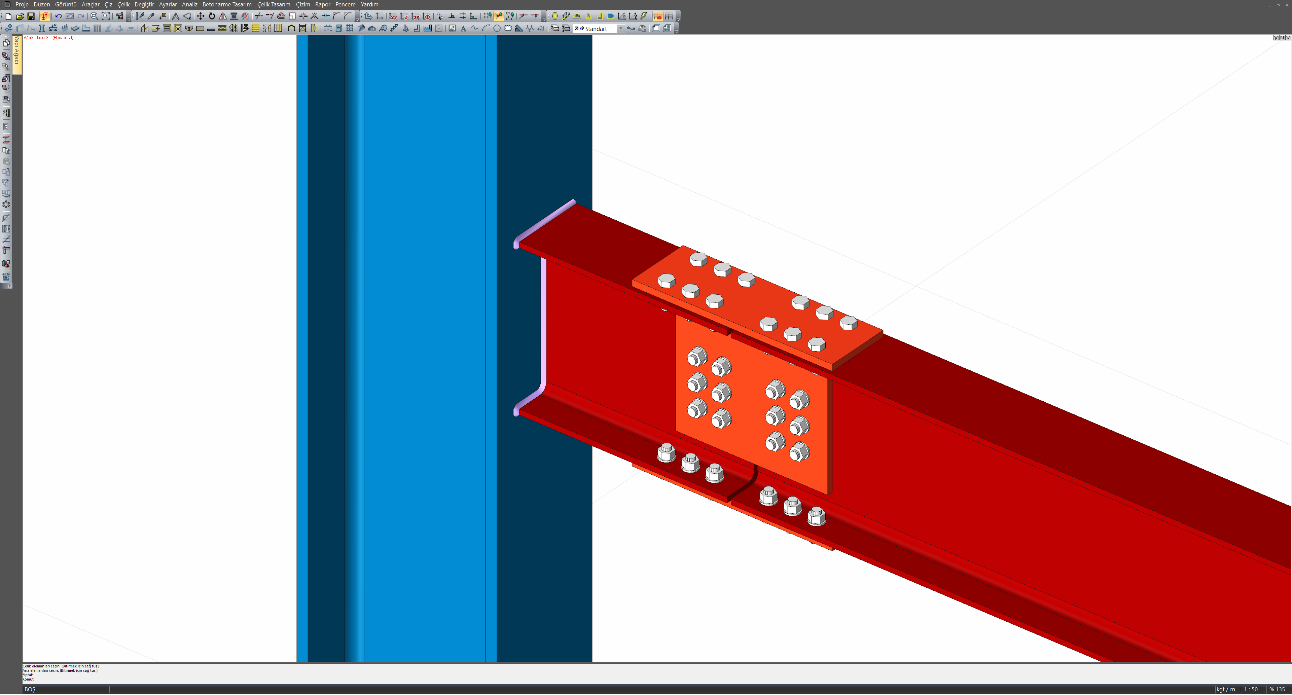Open the Çelik Tasarım menu
Viewport: 1292px width, 695px height.
273,4
